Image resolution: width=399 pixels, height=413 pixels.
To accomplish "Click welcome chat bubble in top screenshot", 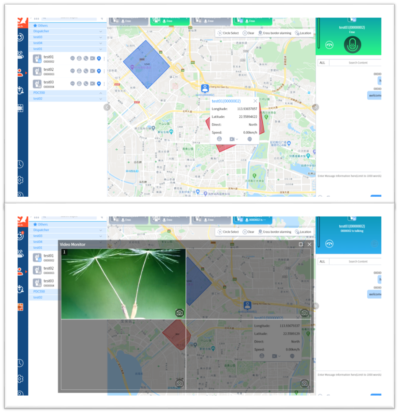I will pos(374,95).
